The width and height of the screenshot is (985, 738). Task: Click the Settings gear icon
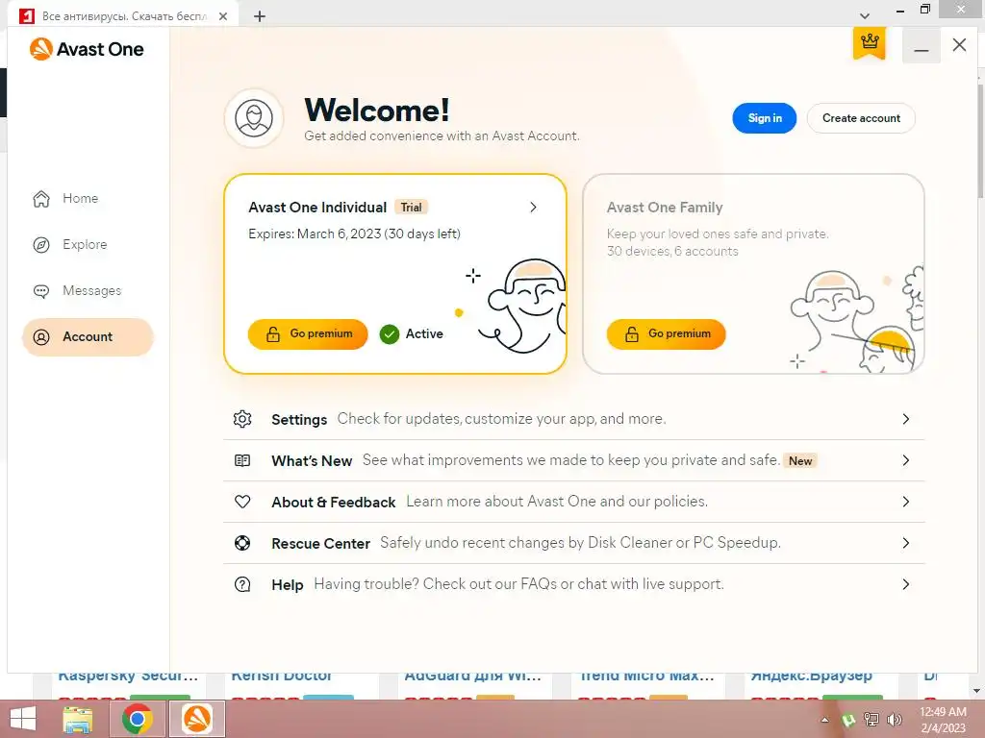[x=242, y=419]
